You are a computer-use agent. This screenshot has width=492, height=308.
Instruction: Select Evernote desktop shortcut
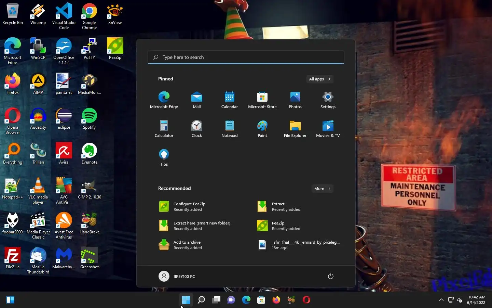coord(89,154)
